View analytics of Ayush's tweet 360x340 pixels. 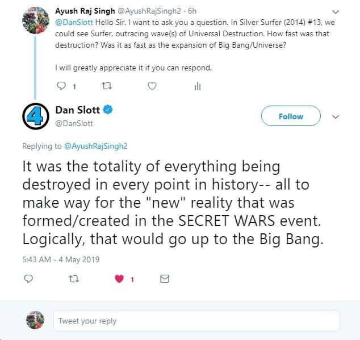click(x=198, y=86)
